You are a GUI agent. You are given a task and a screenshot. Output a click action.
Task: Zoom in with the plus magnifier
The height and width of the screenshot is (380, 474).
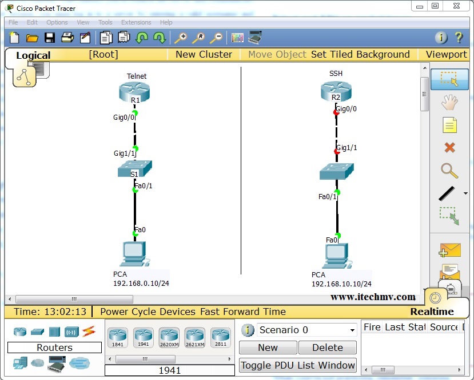pos(181,38)
